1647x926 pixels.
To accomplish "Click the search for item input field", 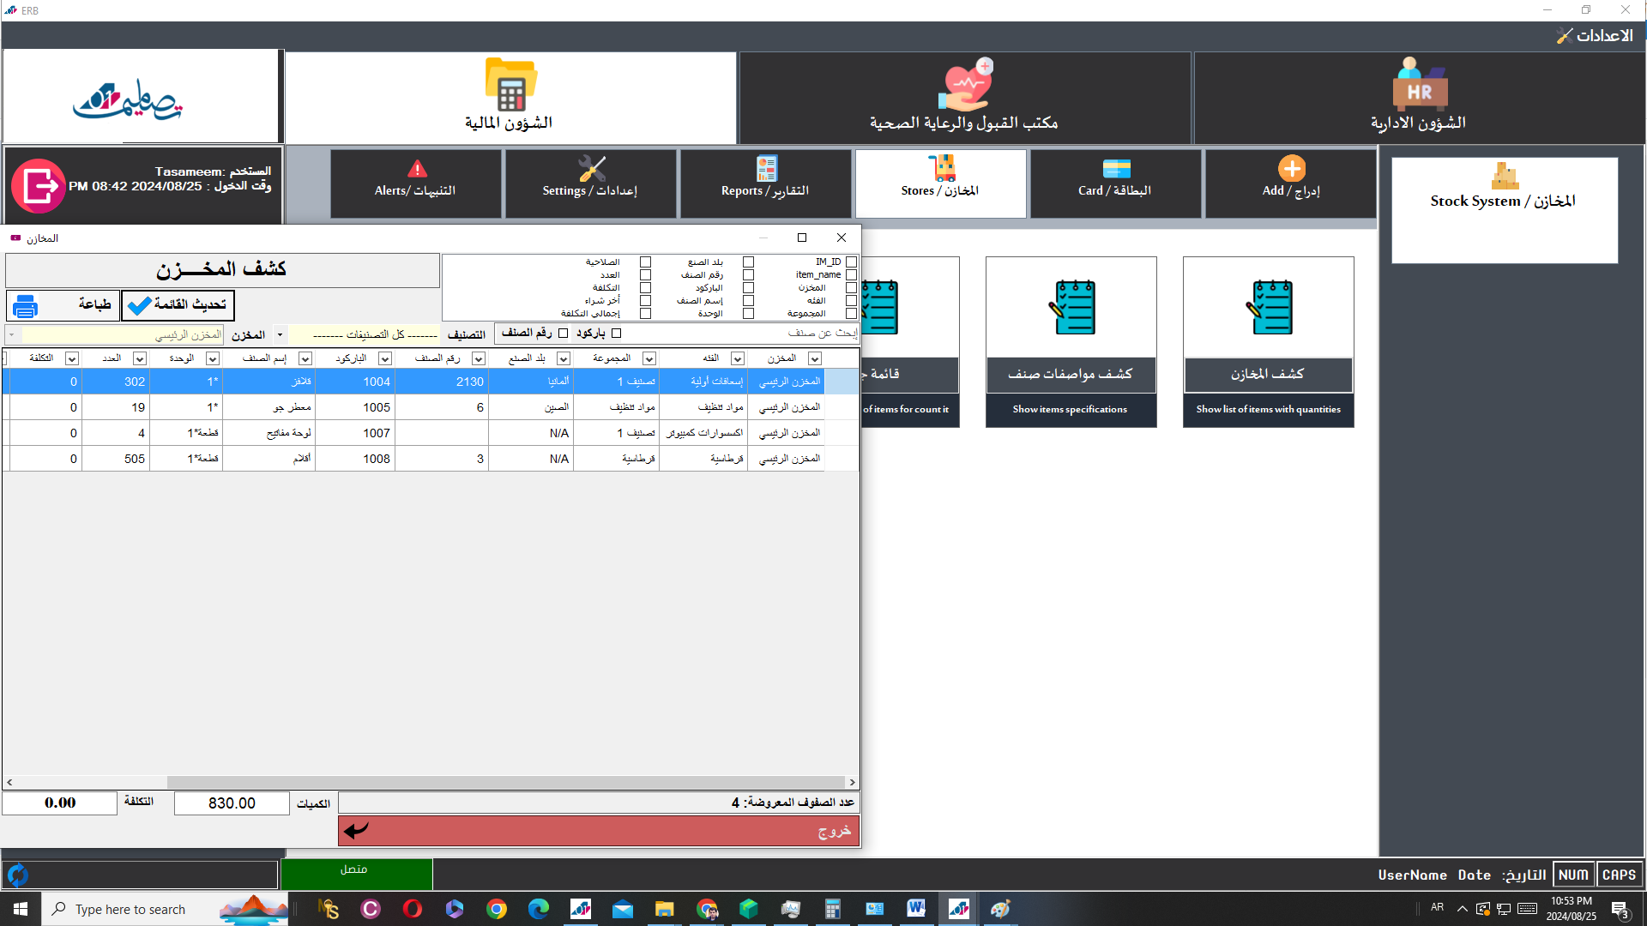I will point(742,334).
